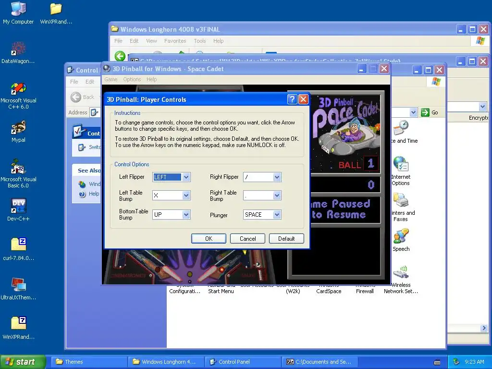The width and height of the screenshot is (492, 369).
Task: Open the Options menu in 3D Pinball
Action: pyautogui.click(x=132, y=79)
